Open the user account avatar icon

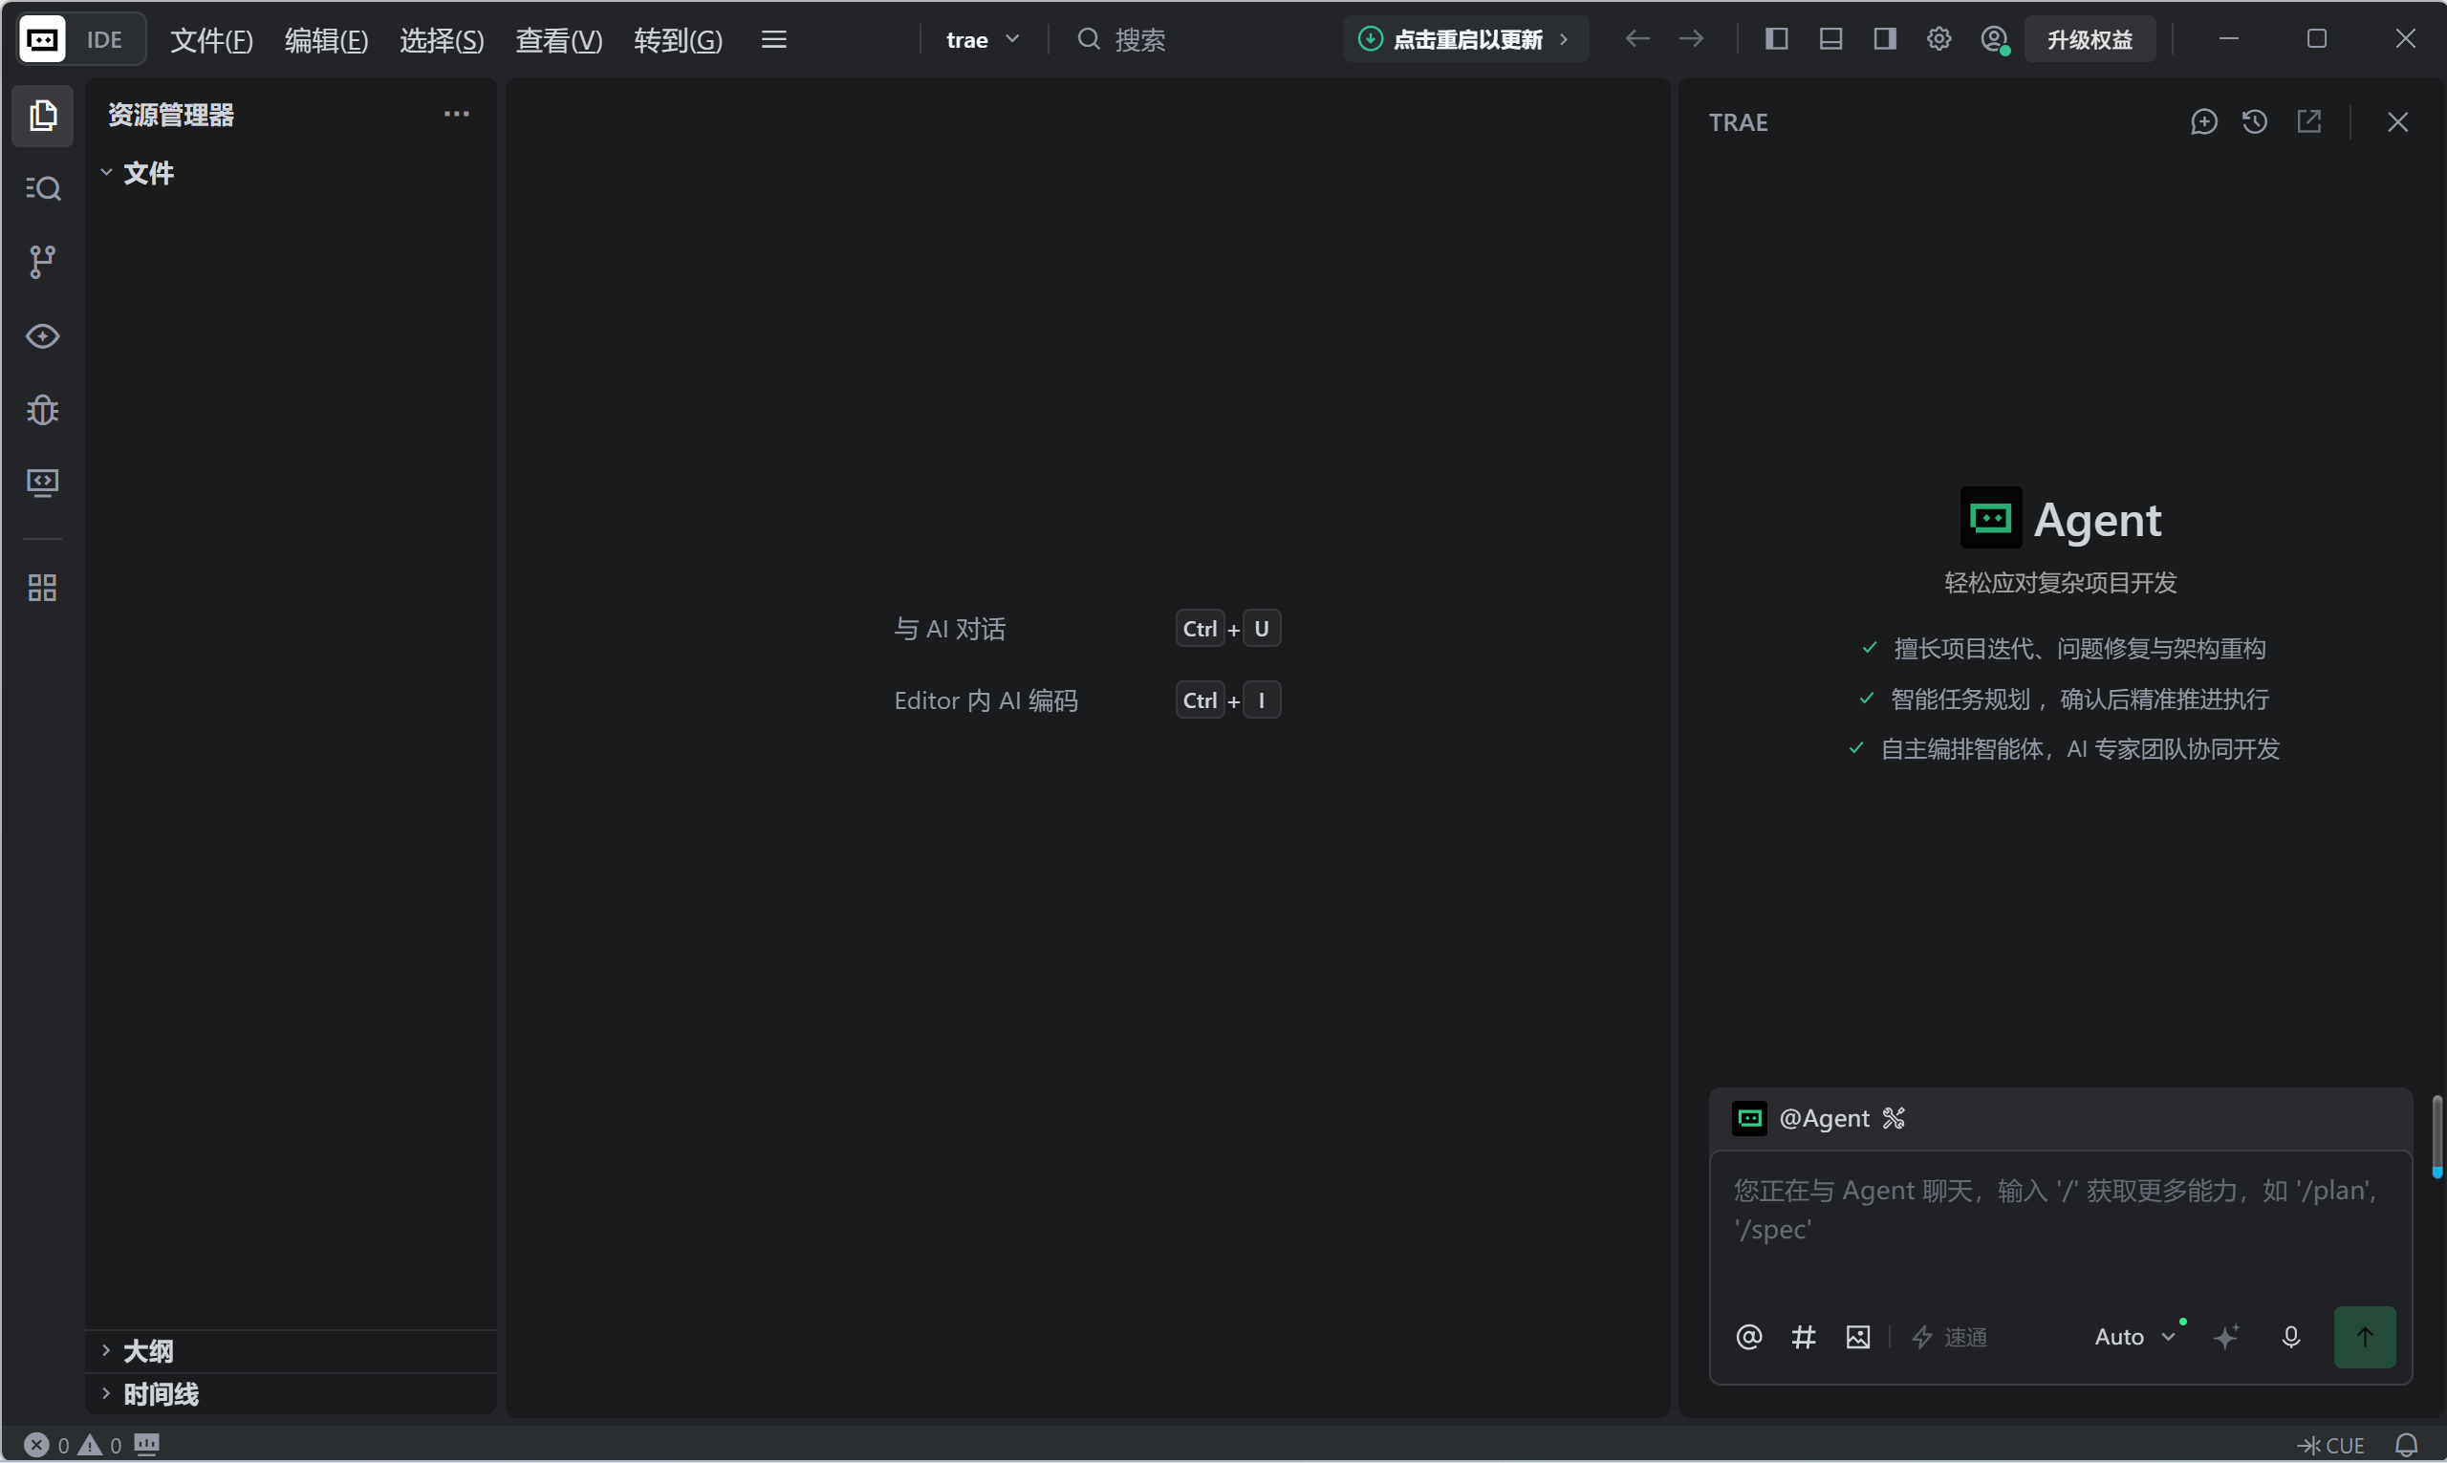(1995, 39)
